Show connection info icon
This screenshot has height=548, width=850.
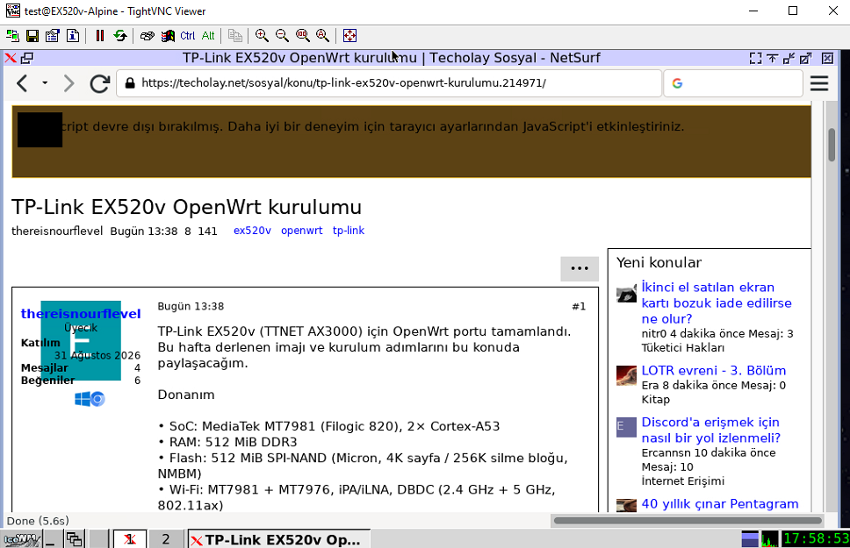click(x=73, y=36)
